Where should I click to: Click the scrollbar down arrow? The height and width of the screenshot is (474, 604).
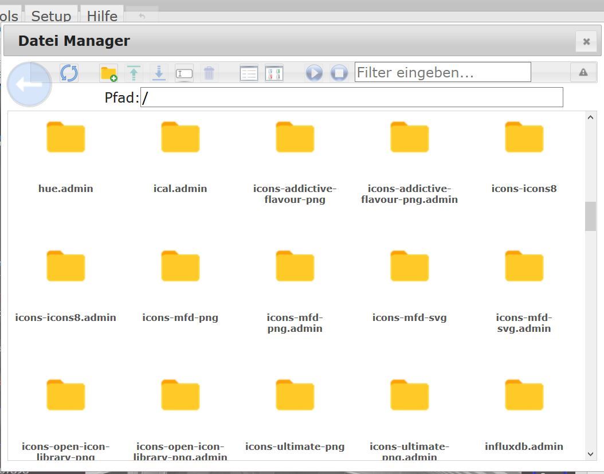[x=590, y=455]
